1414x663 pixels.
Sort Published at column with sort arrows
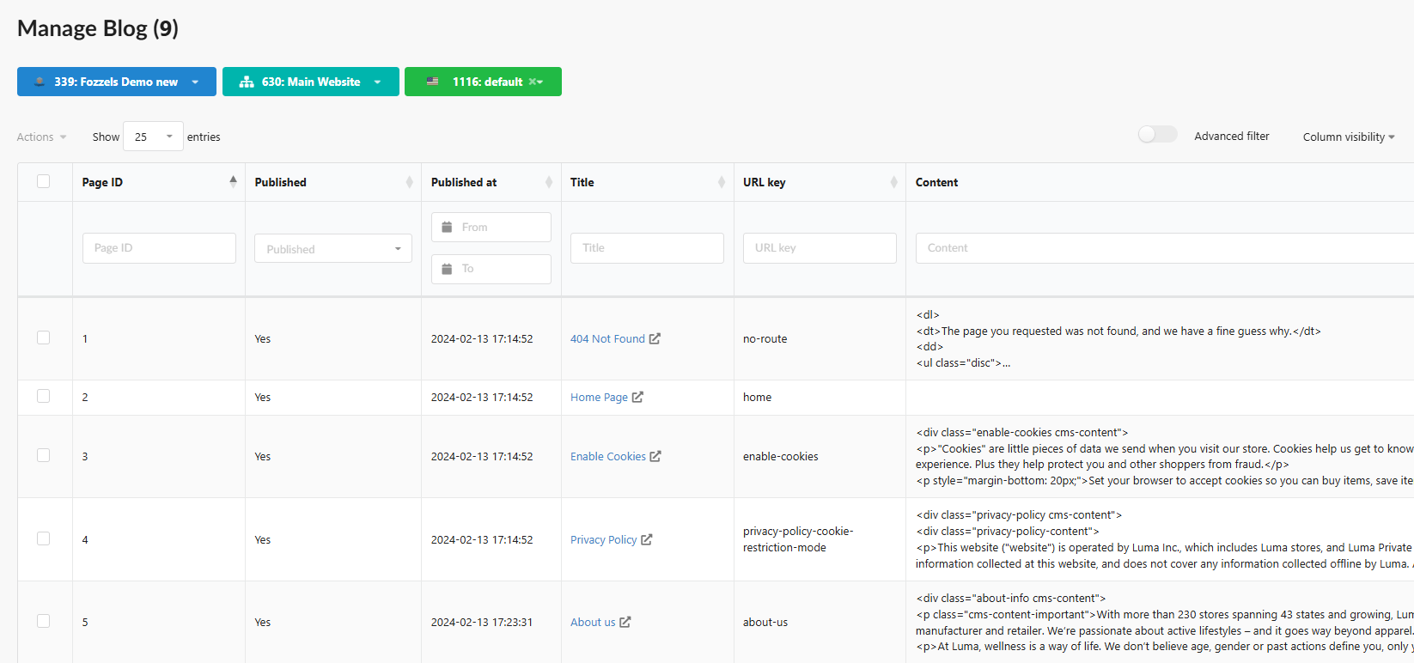549,182
